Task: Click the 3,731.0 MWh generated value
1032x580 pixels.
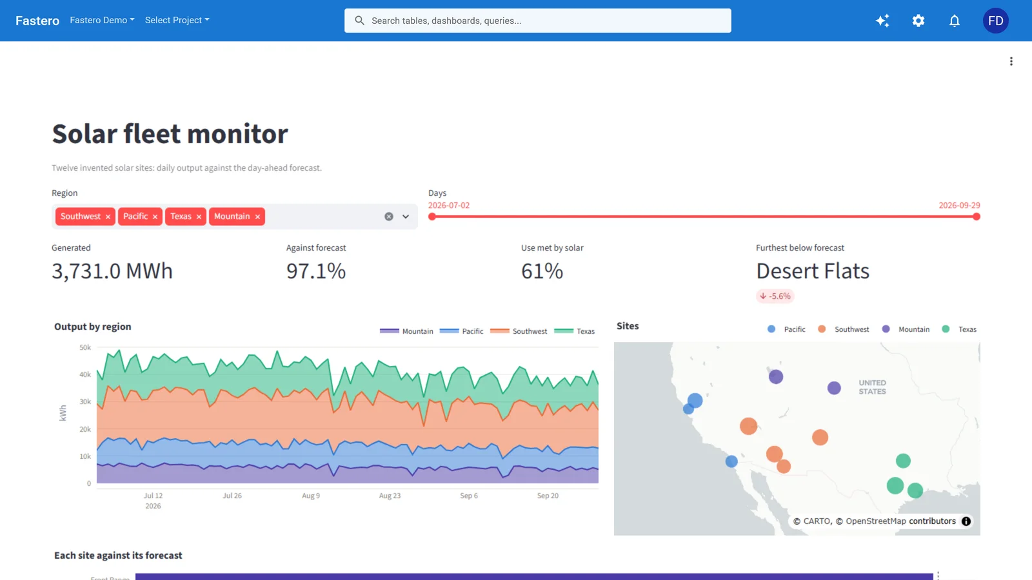Action: tap(112, 271)
